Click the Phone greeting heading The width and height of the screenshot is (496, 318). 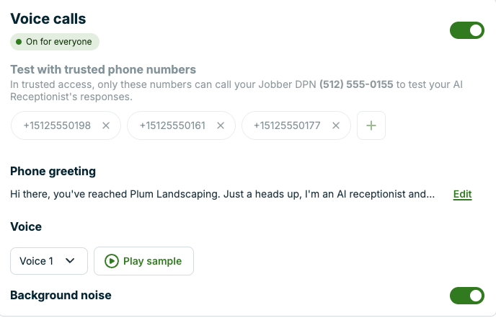pyautogui.click(x=53, y=171)
